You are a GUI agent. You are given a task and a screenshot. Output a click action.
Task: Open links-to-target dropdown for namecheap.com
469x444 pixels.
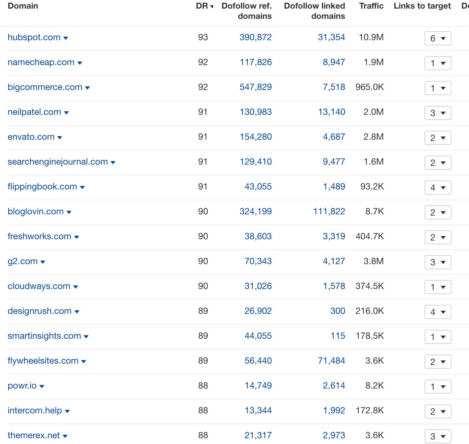click(438, 63)
